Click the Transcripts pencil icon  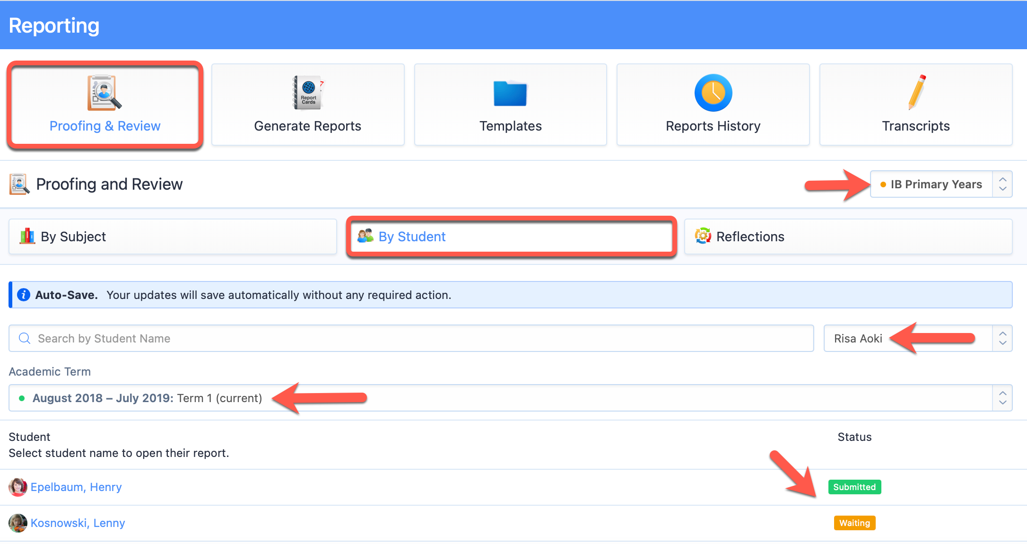point(916,92)
